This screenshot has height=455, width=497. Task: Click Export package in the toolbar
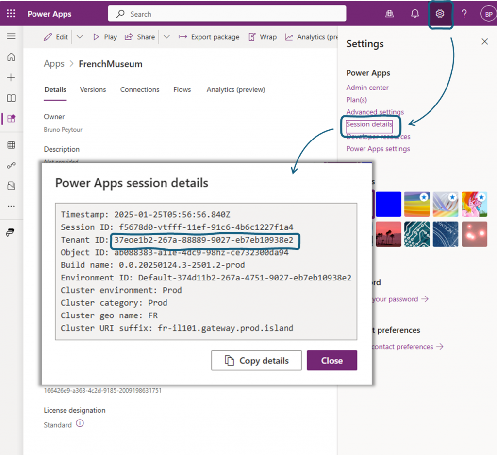coord(209,37)
